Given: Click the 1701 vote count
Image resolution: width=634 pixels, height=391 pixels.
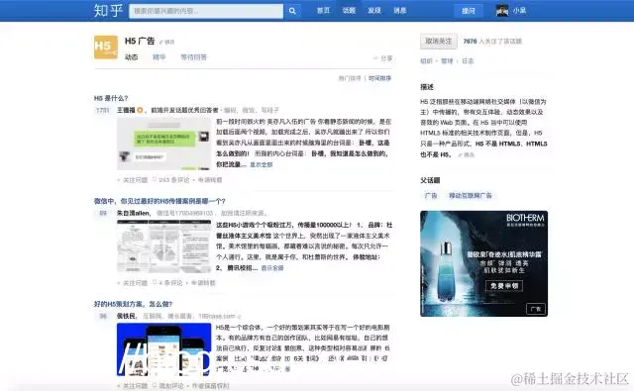Looking at the screenshot, I should (103, 110).
